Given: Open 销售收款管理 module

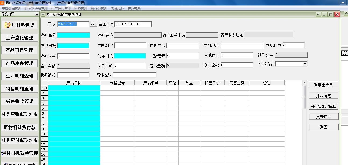Looking at the screenshot, I should (19, 101).
